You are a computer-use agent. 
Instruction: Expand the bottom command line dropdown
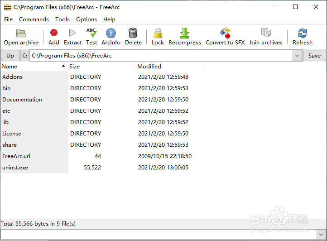click(x=321, y=235)
